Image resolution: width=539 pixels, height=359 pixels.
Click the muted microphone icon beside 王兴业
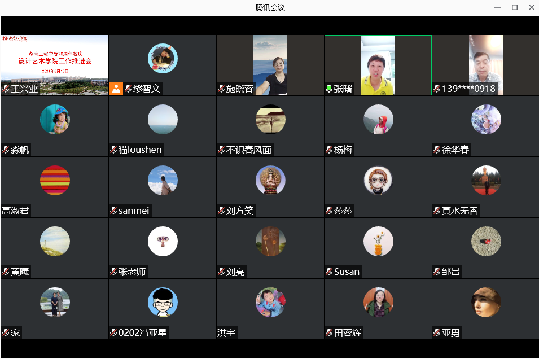[x=6, y=89]
